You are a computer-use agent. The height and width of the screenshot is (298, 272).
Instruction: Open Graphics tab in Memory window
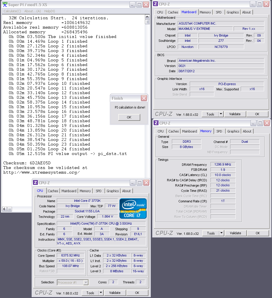pos(233,131)
